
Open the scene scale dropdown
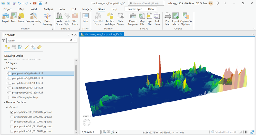99,132
